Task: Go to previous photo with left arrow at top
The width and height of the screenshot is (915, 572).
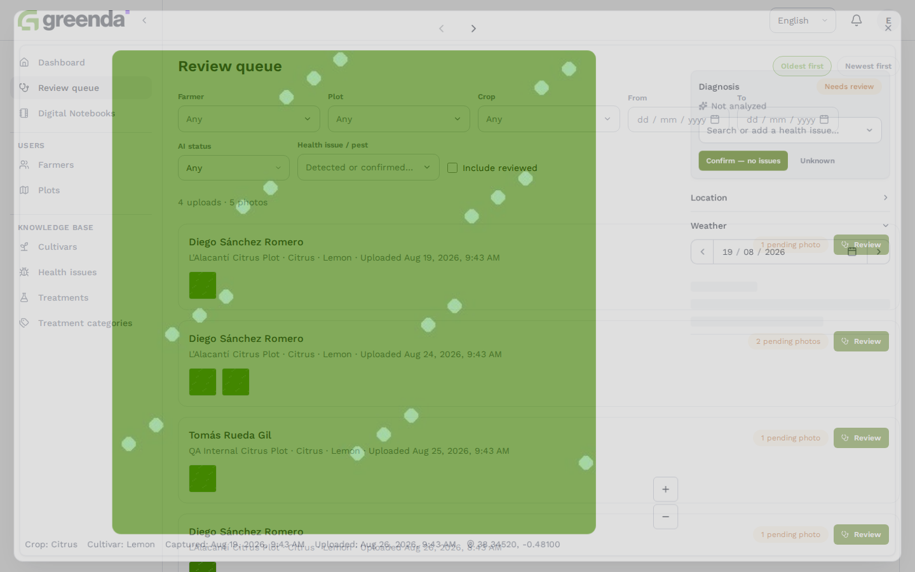Action: click(x=442, y=29)
